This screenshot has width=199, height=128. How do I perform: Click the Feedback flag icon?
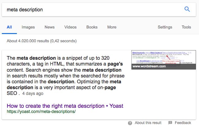(170, 122)
